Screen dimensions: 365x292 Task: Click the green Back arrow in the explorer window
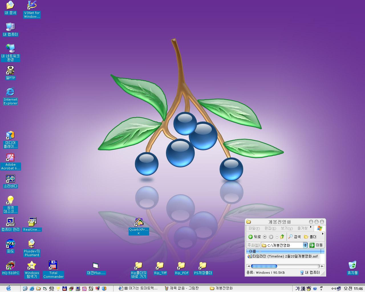250,237
